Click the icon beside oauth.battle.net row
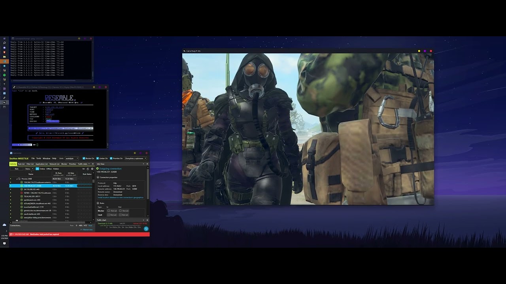 (22, 214)
